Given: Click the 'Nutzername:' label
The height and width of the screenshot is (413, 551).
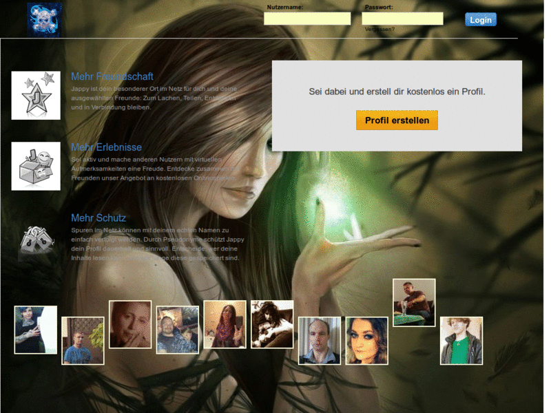Looking at the screenshot, I should point(285,7).
